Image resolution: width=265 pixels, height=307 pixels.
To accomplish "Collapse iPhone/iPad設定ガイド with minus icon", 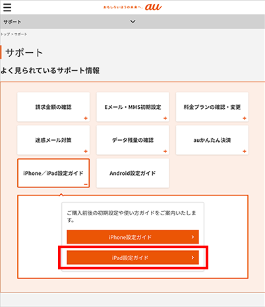I will 86,184.
